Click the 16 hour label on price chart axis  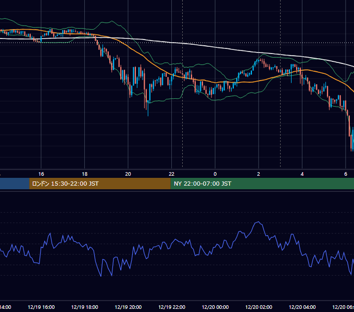click(41, 174)
